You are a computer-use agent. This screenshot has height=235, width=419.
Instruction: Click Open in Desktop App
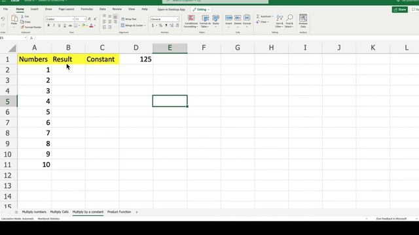(x=172, y=10)
